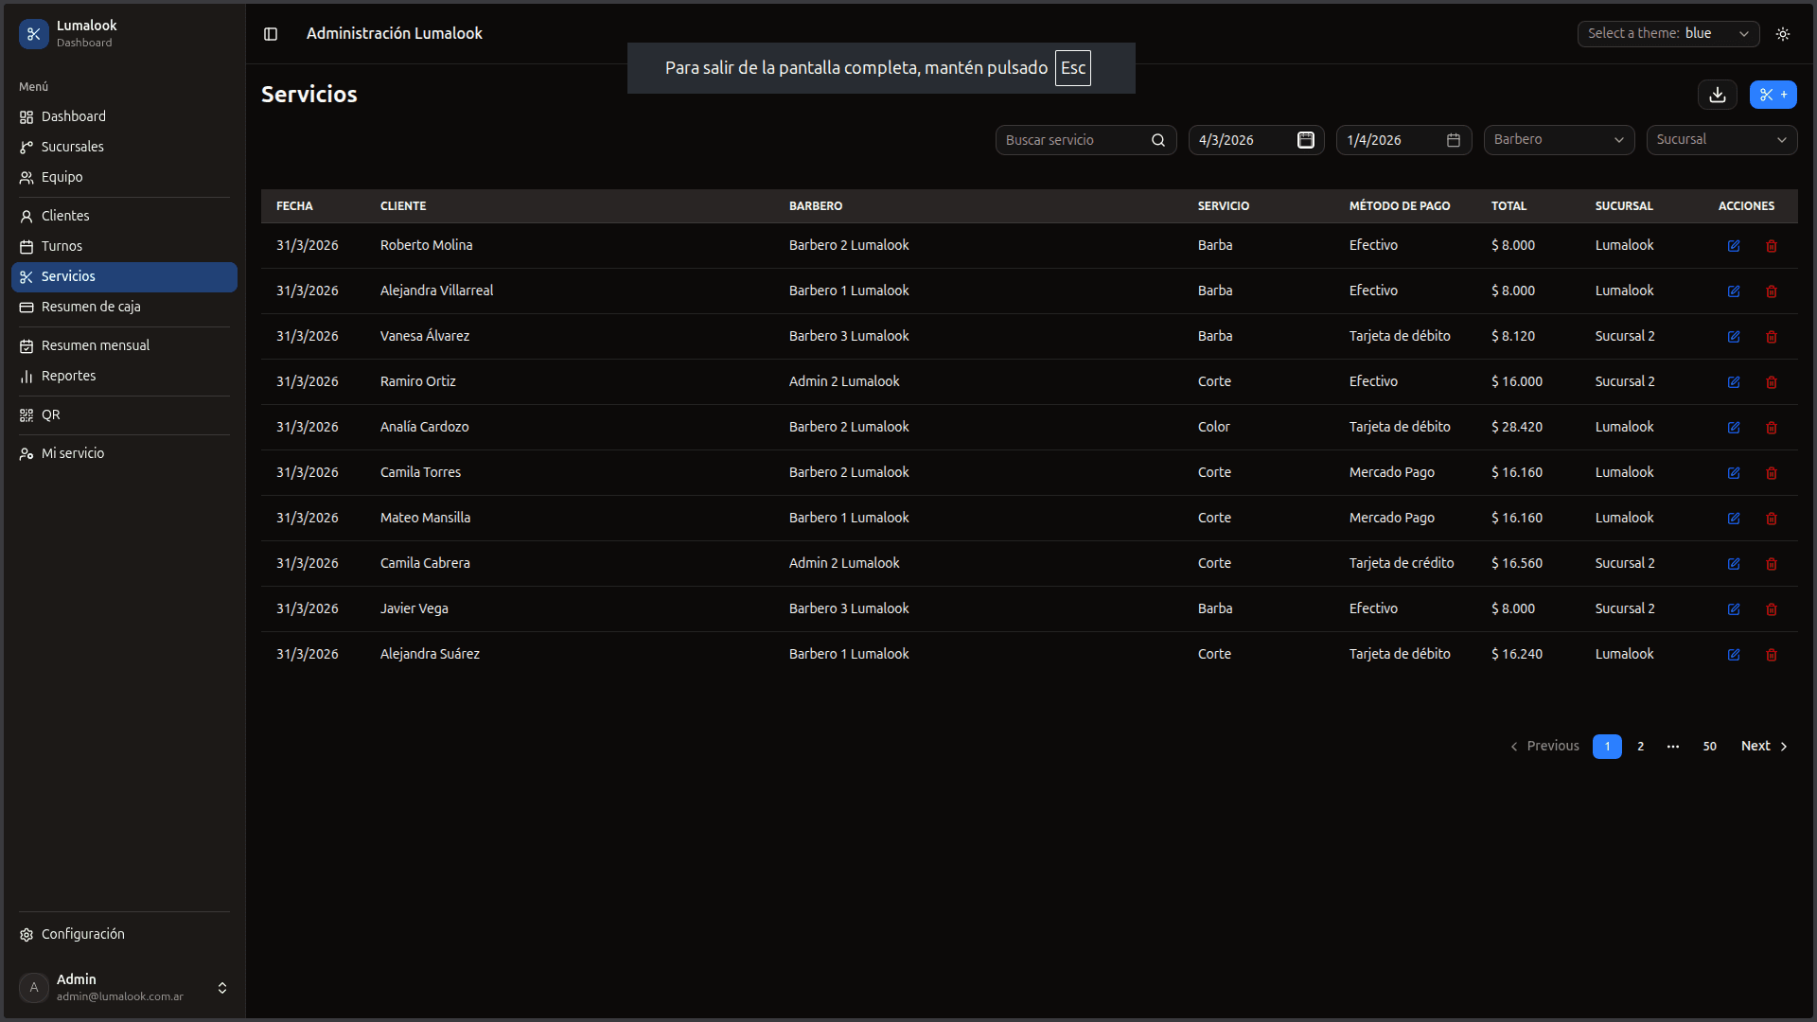Open Turnos in sidebar menu
The height and width of the screenshot is (1022, 1817).
point(124,246)
